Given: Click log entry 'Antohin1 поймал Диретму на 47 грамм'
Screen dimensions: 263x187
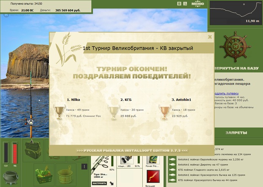Looking at the screenshot, I should click(203, 165).
